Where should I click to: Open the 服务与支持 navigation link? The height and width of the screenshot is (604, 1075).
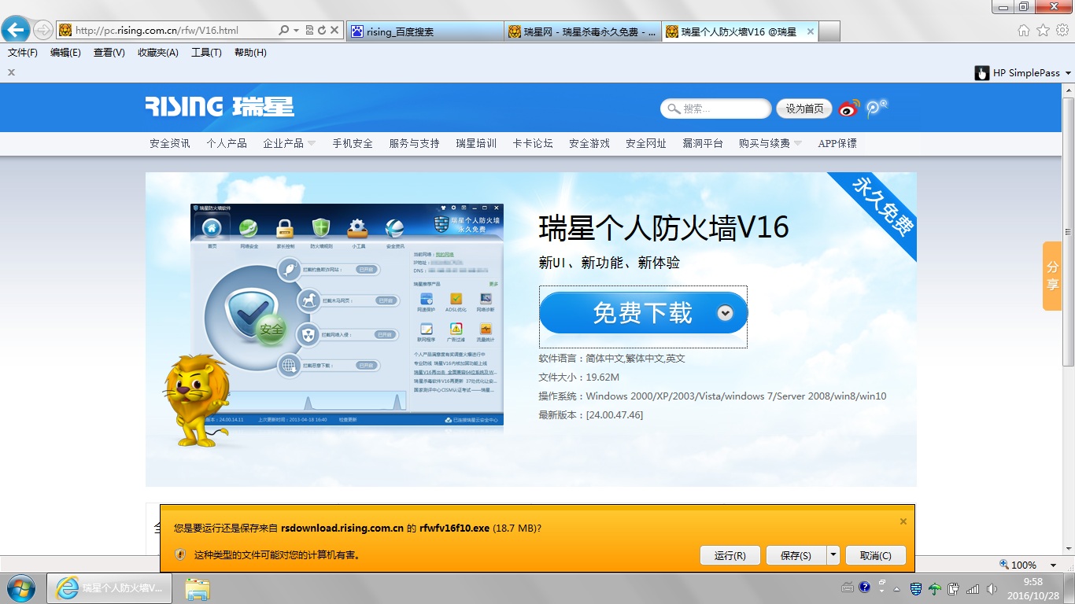pyautogui.click(x=414, y=143)
